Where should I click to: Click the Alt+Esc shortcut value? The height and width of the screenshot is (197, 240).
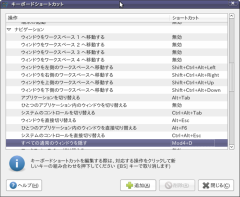pos(180,120)
